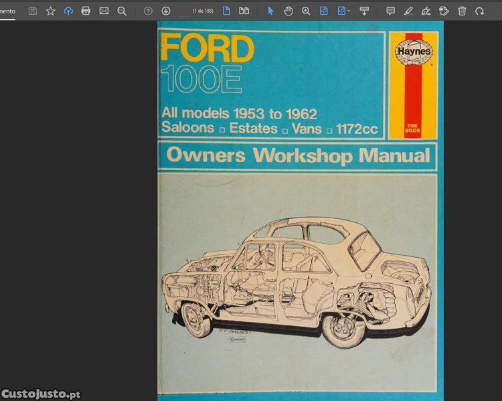Enable two-page view mode

coord(244,11)
